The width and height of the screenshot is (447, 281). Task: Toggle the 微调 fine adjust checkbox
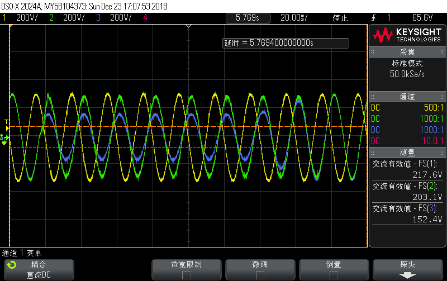[260, 275]
